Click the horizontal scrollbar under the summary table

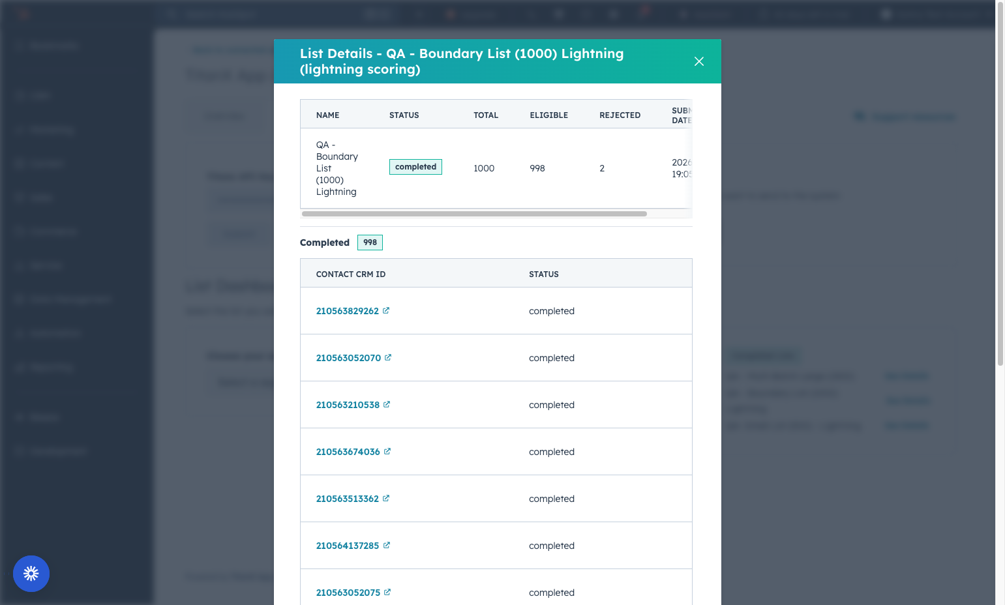click(474, 214)
